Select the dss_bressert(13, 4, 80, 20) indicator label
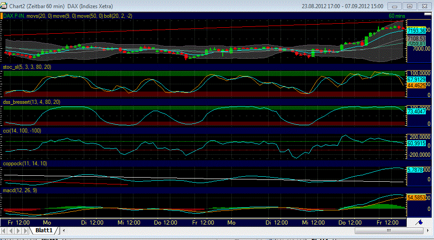 31,102
